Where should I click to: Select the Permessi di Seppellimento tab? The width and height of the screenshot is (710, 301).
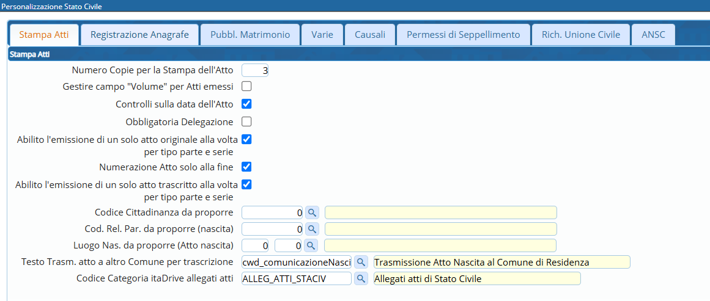tap(463, 35)
